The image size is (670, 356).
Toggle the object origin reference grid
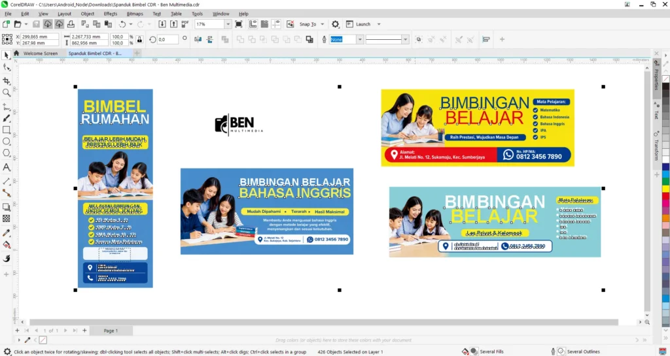pyautogui.click(x=7, y=40)
